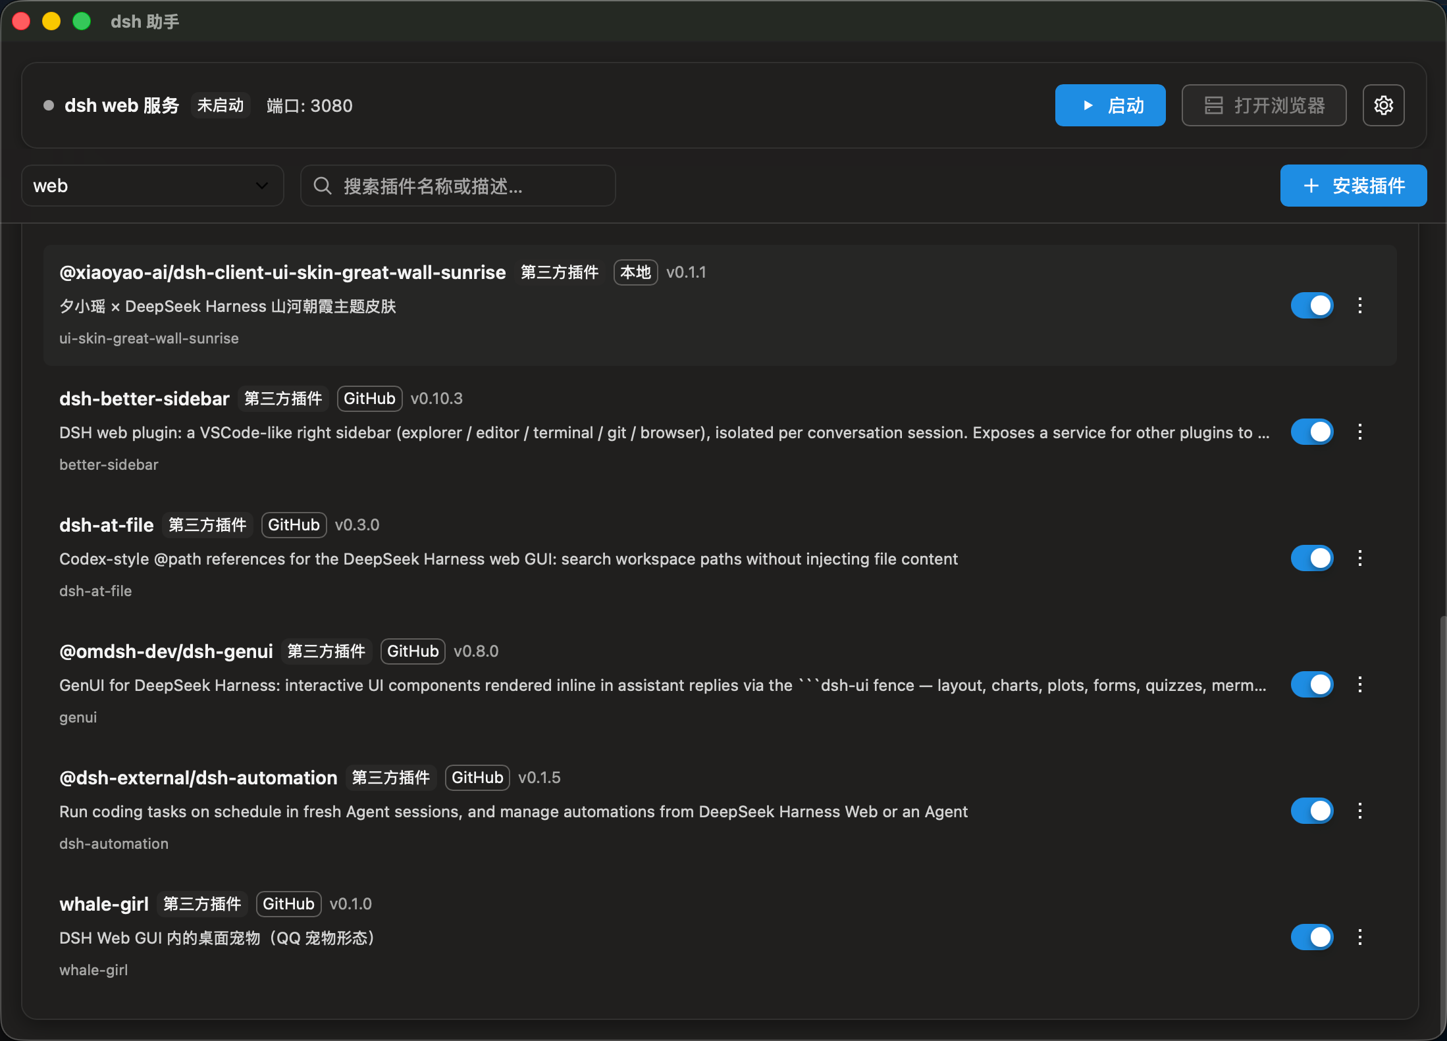This screenshot has height=1041, width=1447.
Task: Click the better-sidebar identifier text
Action: 109,465
